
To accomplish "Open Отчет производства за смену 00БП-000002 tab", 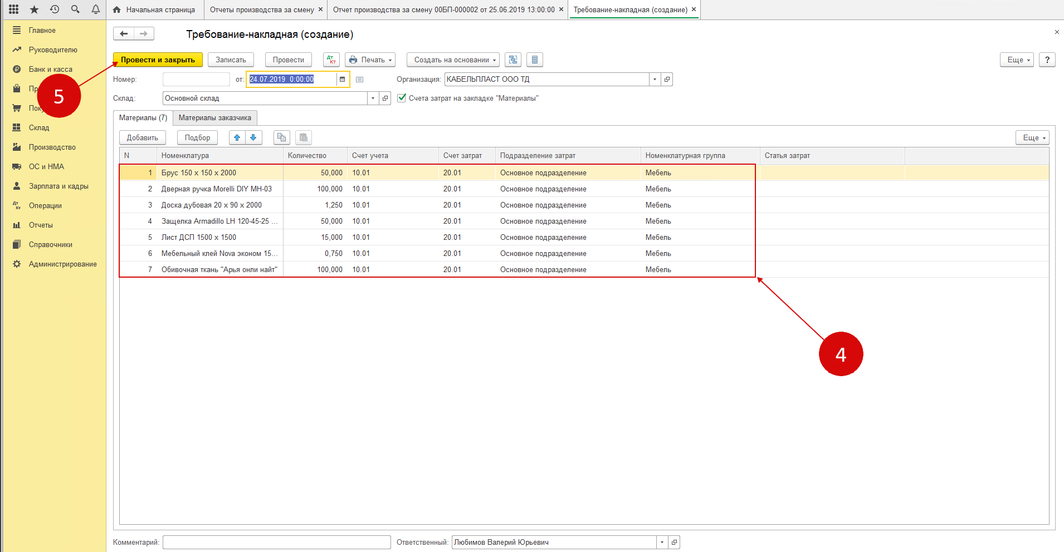I will click(444, 9).
